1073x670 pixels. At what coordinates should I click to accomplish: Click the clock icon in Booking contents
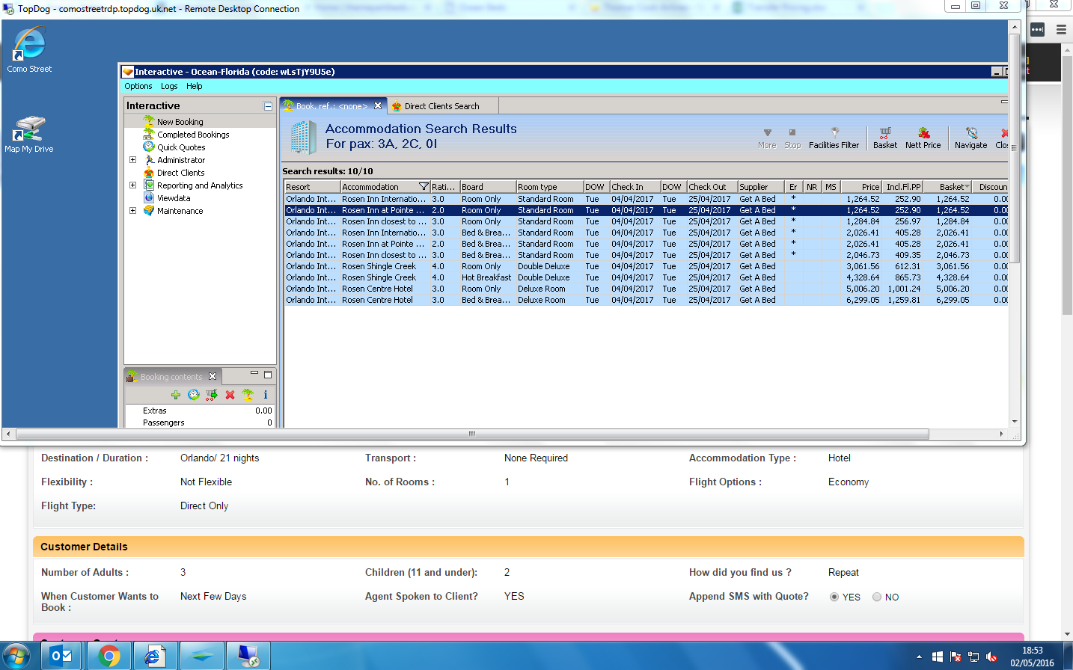[194, 395]
